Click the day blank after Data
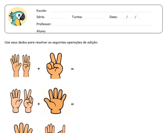Viewport: 167px width, 133px height. [122, 18]
